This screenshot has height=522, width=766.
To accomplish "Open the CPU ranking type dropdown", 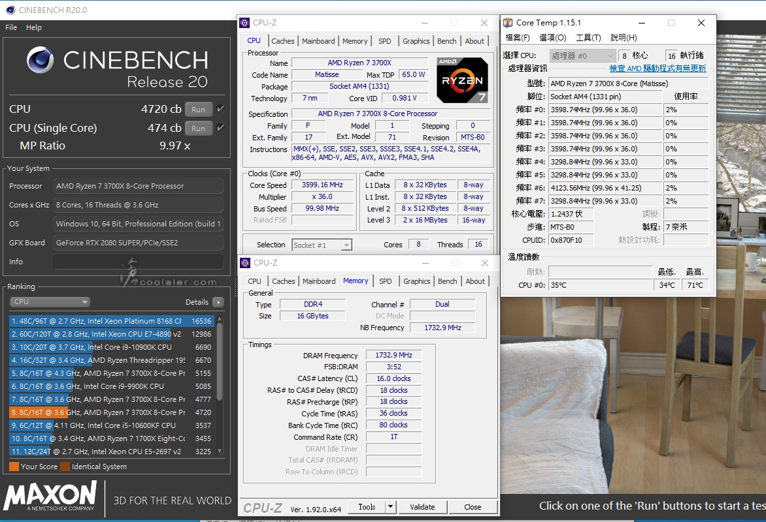I will [x=50, y=301].
